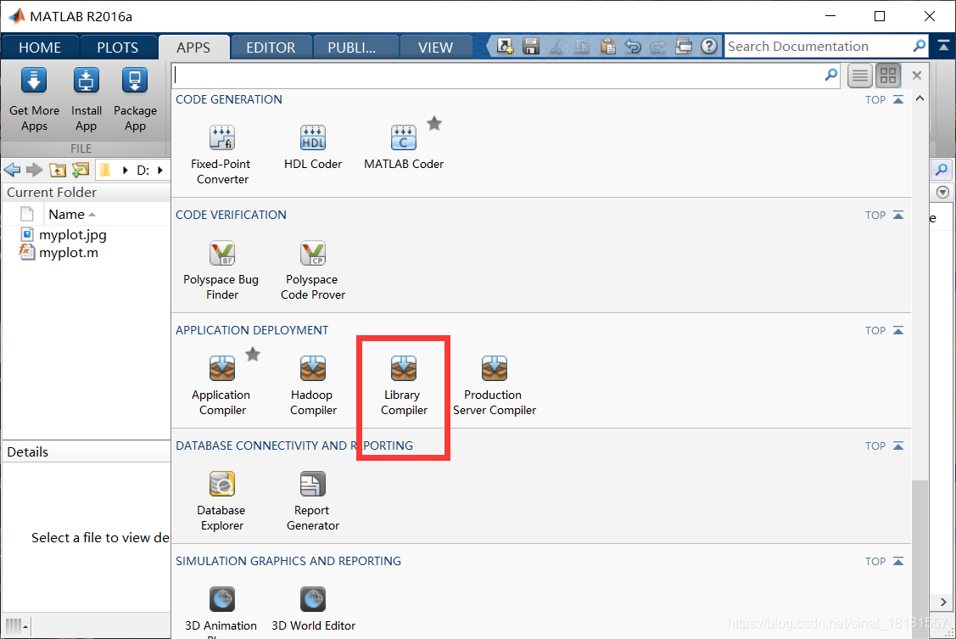Go forward in folder history
The width and height of the screenshot is (956, 639).
point(34,170)
